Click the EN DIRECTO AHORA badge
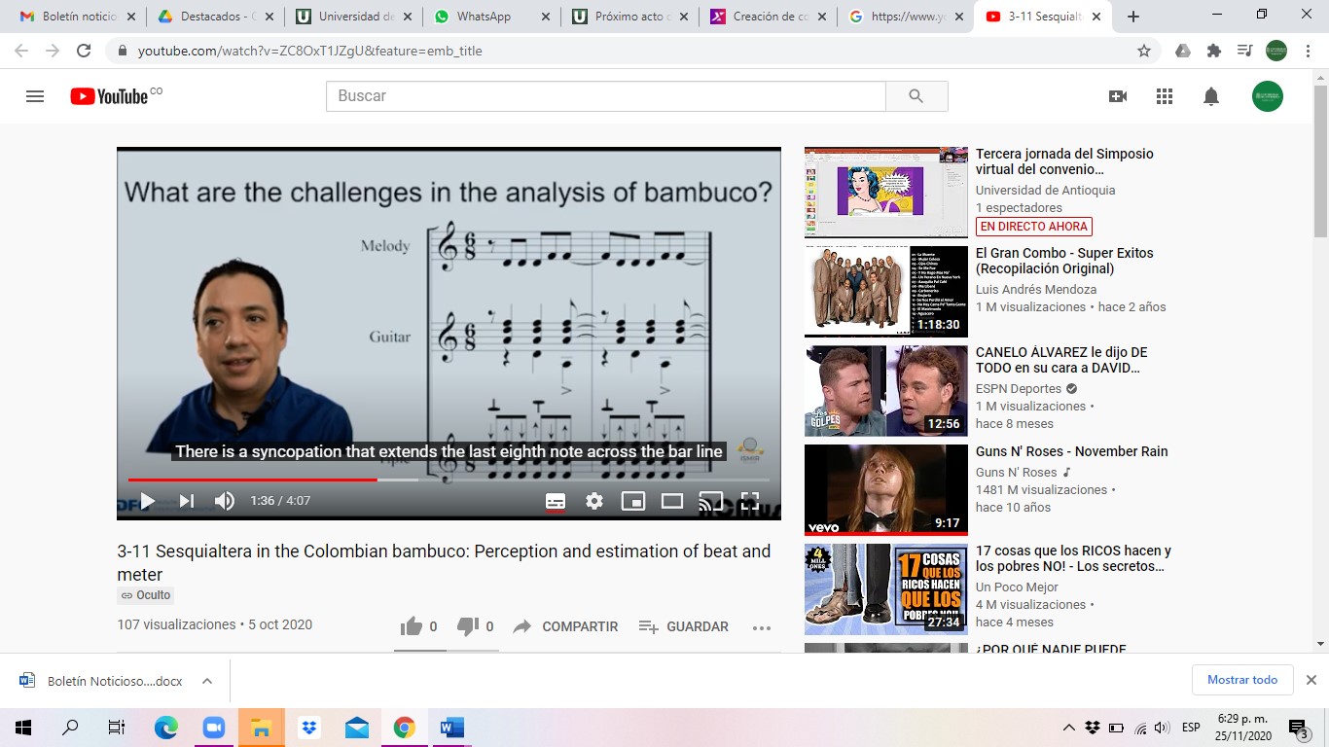This screenshot has width=1329, height=747. point(1034,227)
